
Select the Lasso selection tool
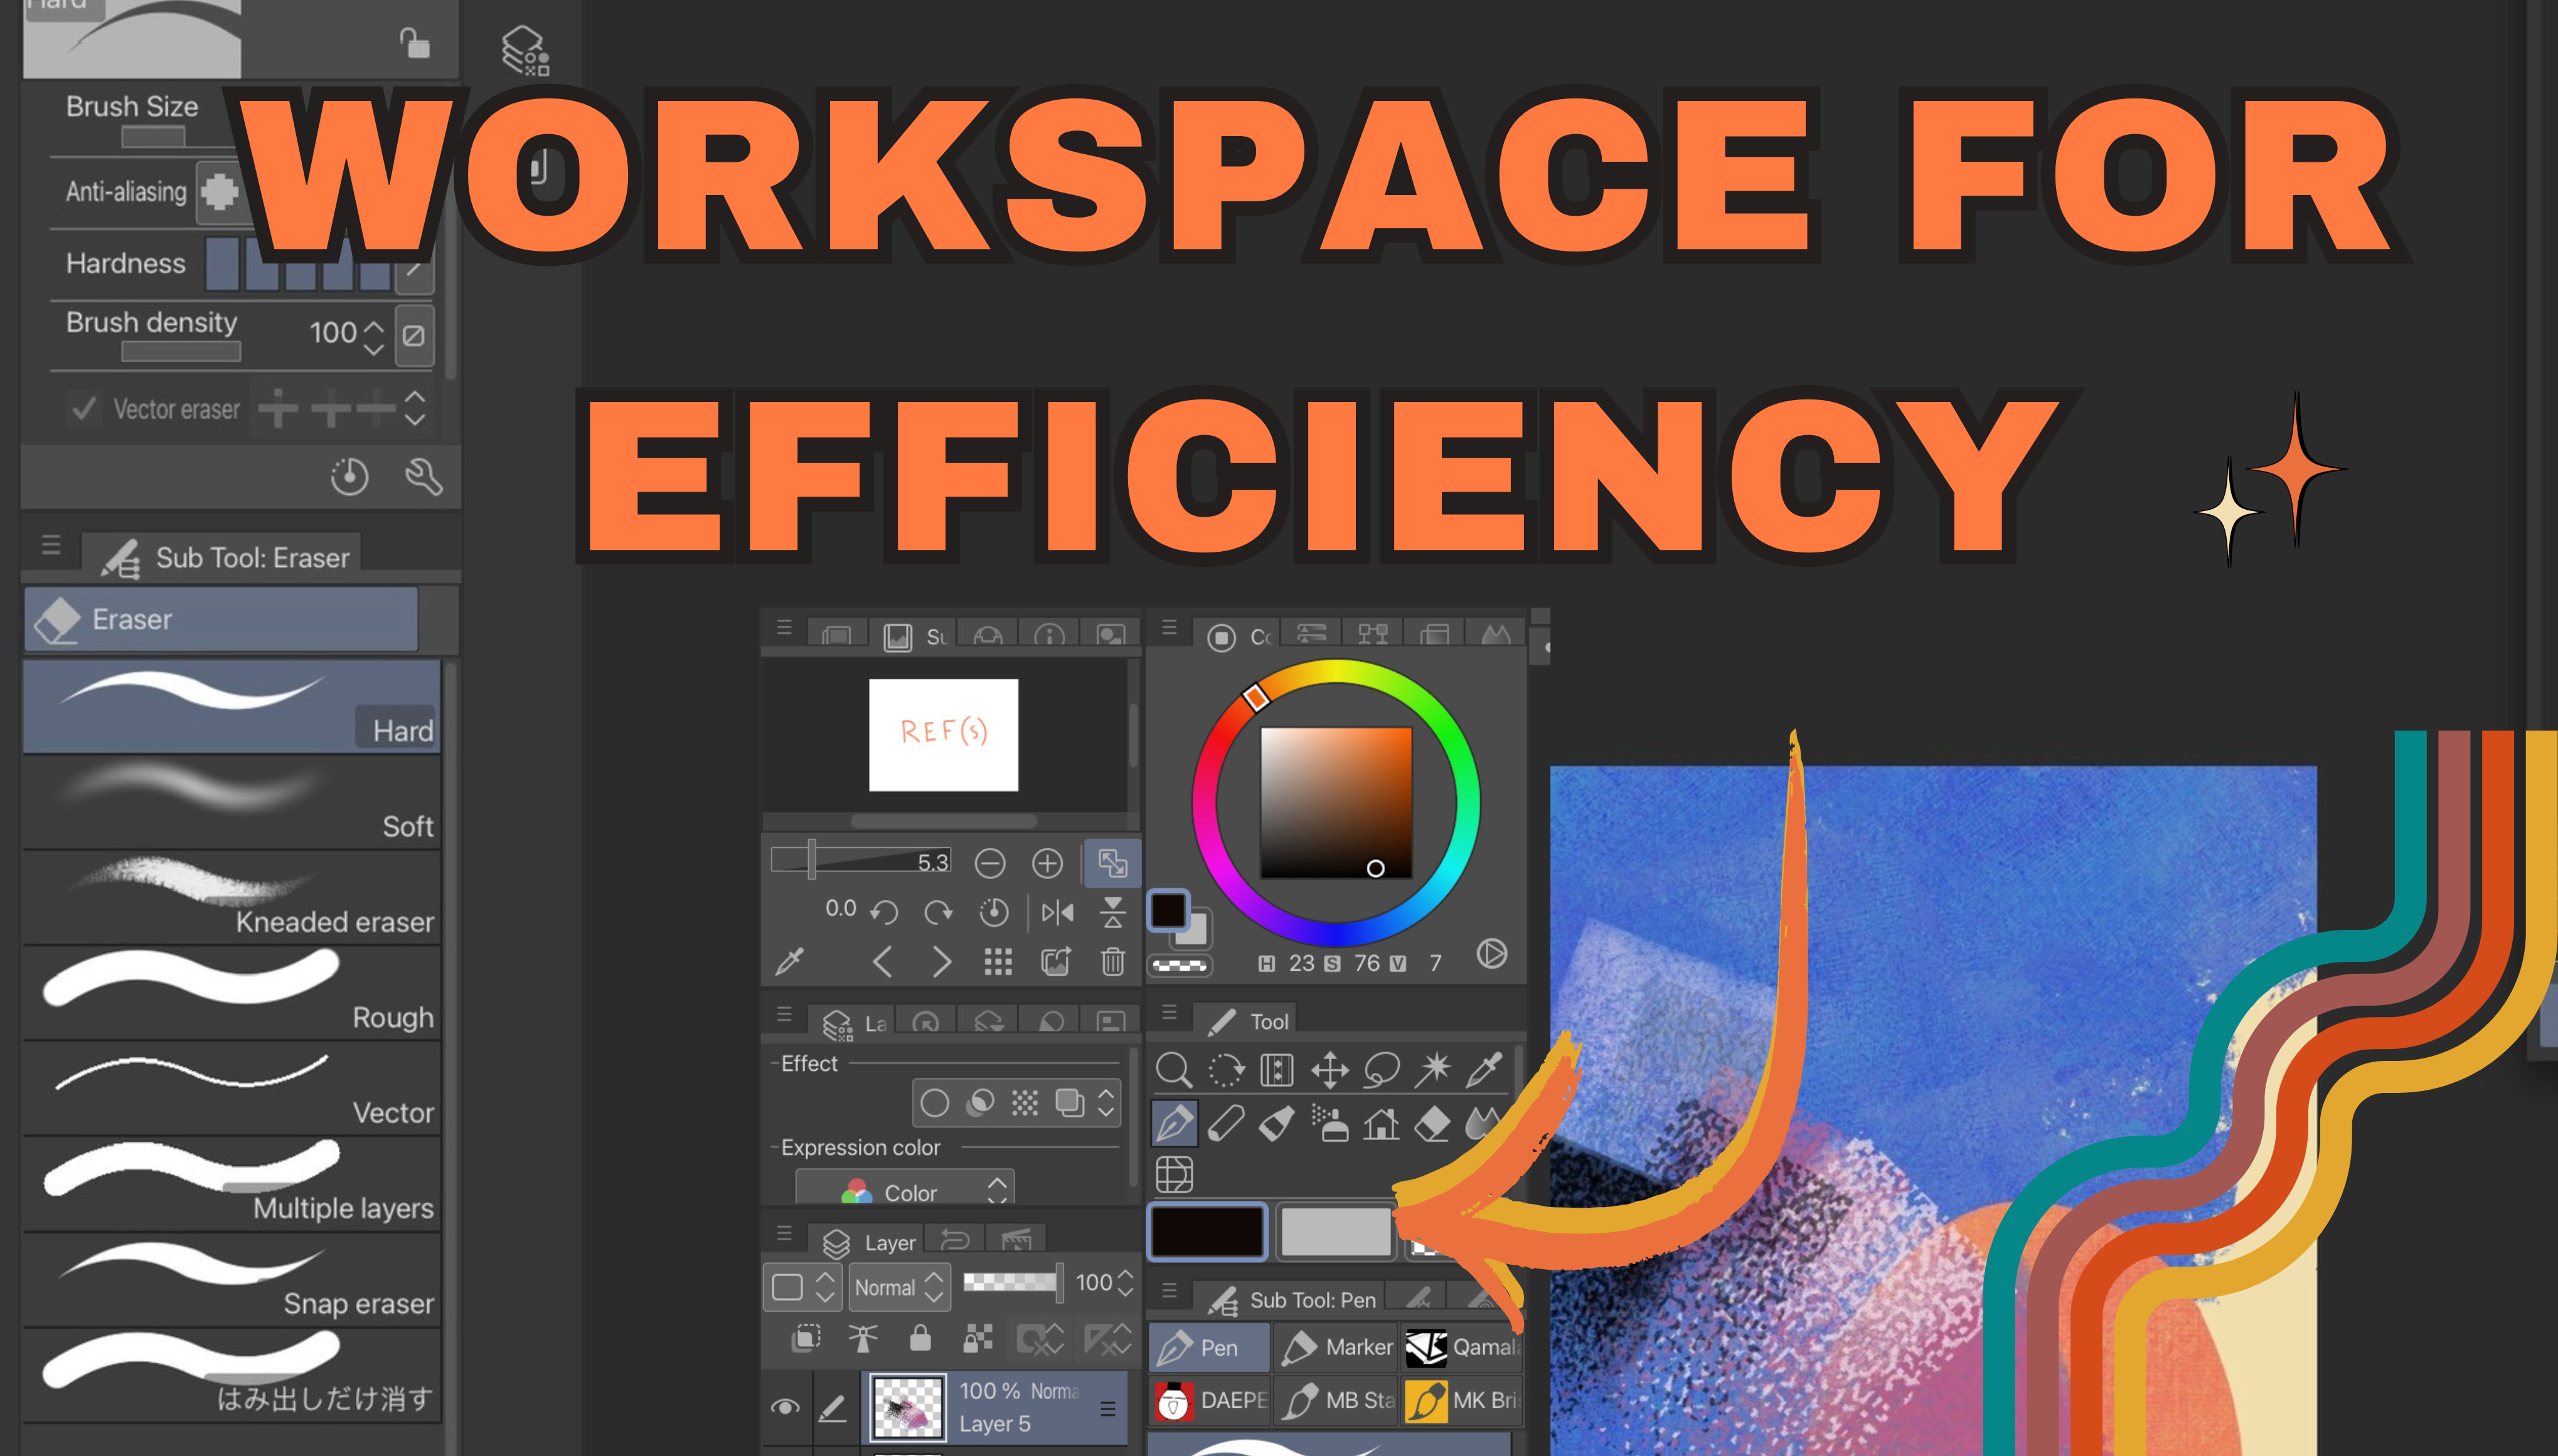[x=1382, y=1070]
